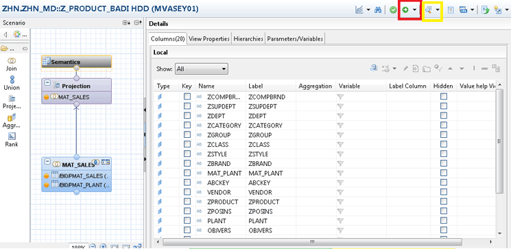Click the folder icon in Local toolbar

[426, 69]
